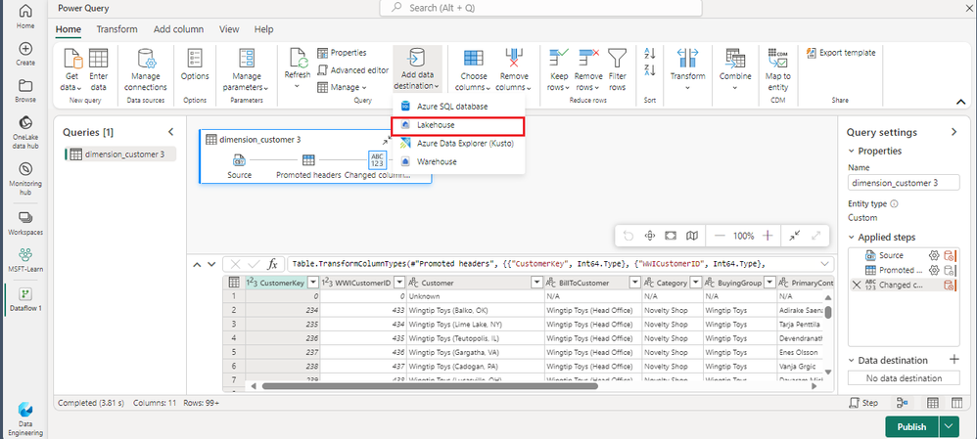Open Monitoring hub

25,179
